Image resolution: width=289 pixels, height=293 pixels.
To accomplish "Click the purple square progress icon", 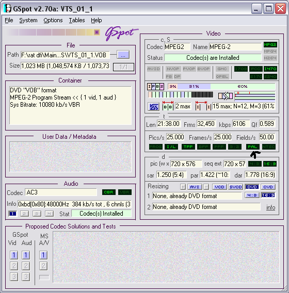I will click(x=97, y=32).
